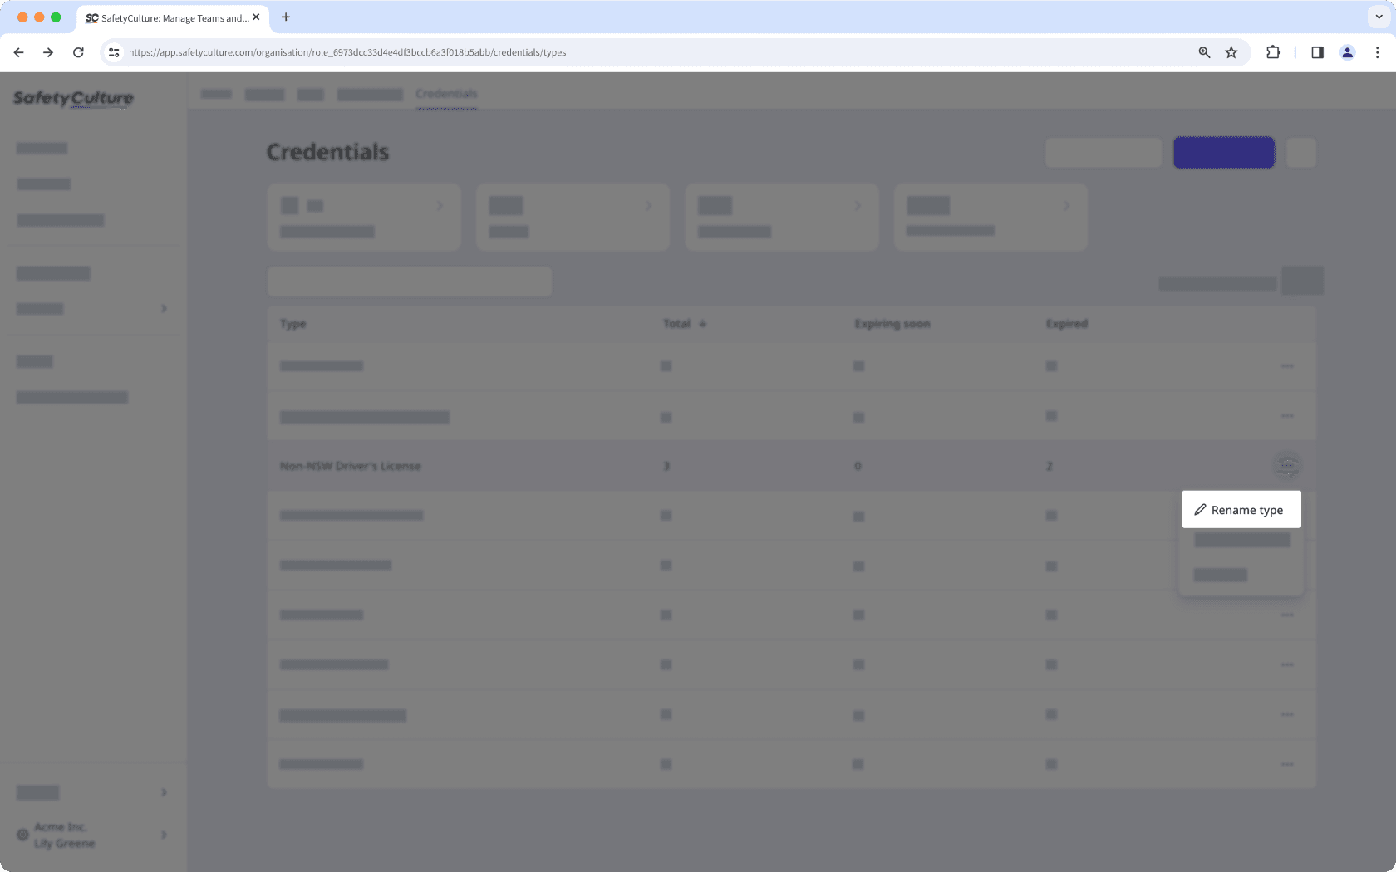Open the overflow menu on Non-NSW Driver's License row
The height and width of the screenshot is (872, 1396).
coord(1286,465)
